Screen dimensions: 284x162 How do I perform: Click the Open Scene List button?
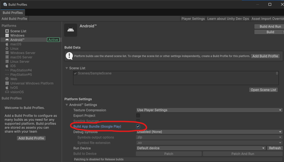point(263,90)
